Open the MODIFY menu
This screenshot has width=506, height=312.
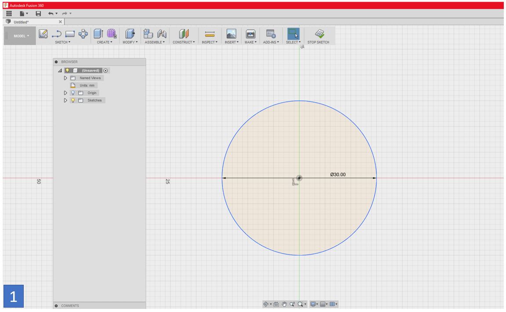tap(130, 42)
